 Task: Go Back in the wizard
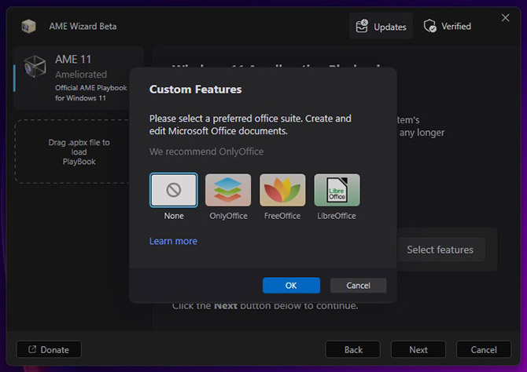[x=353, y=349]
